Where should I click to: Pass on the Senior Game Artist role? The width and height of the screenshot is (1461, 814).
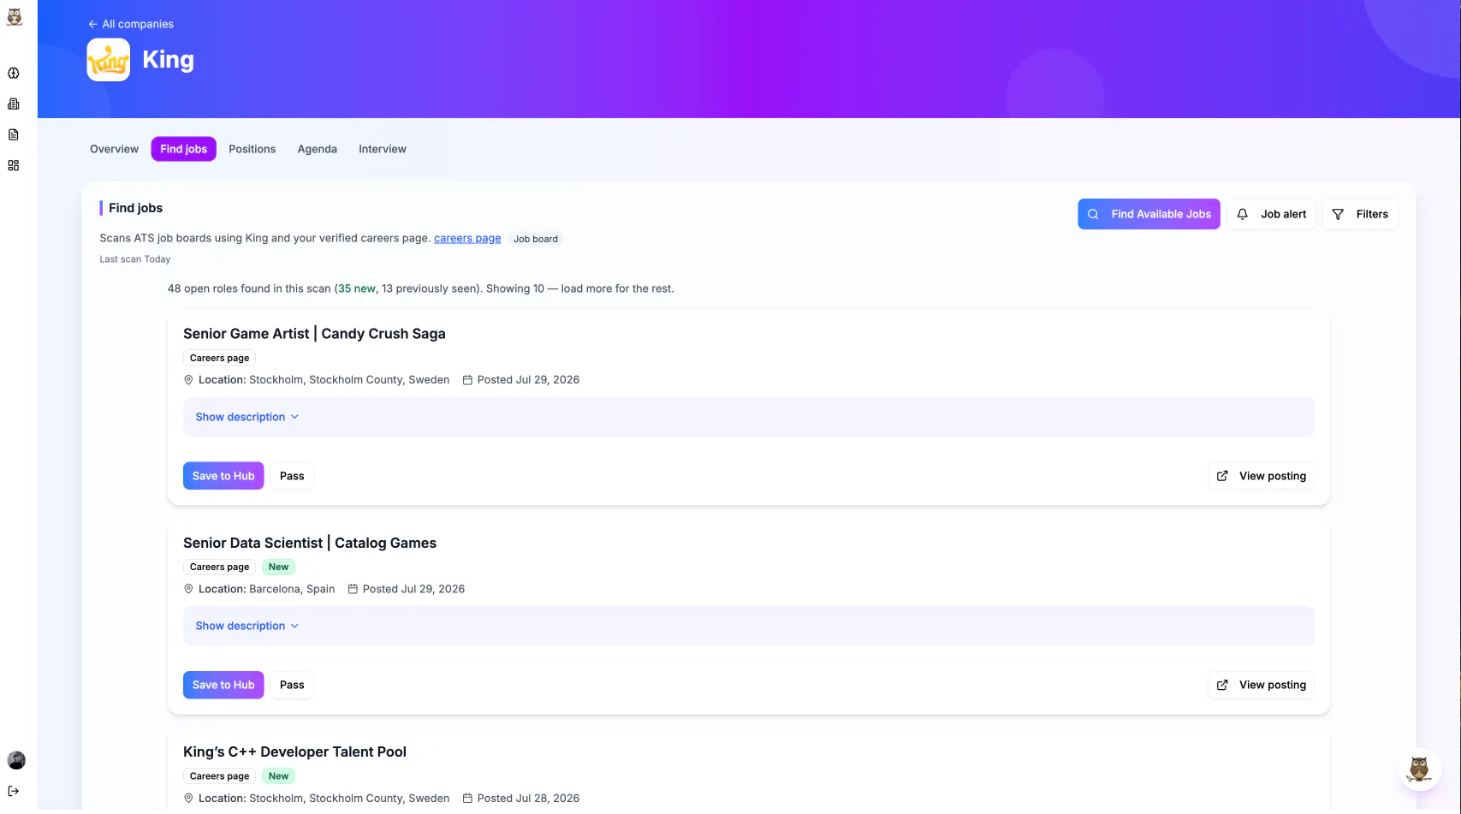(292, 476)
